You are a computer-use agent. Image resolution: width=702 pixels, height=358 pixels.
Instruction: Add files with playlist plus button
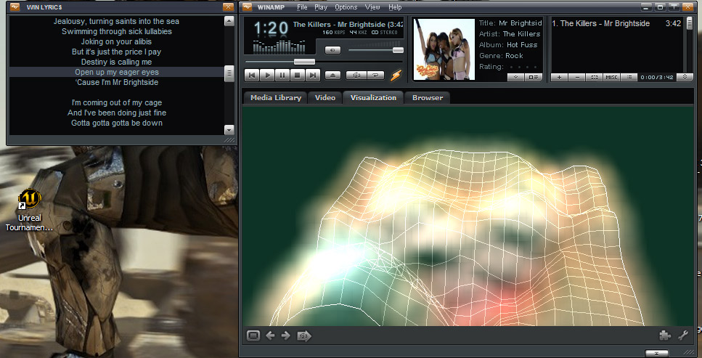click(559, 77)
